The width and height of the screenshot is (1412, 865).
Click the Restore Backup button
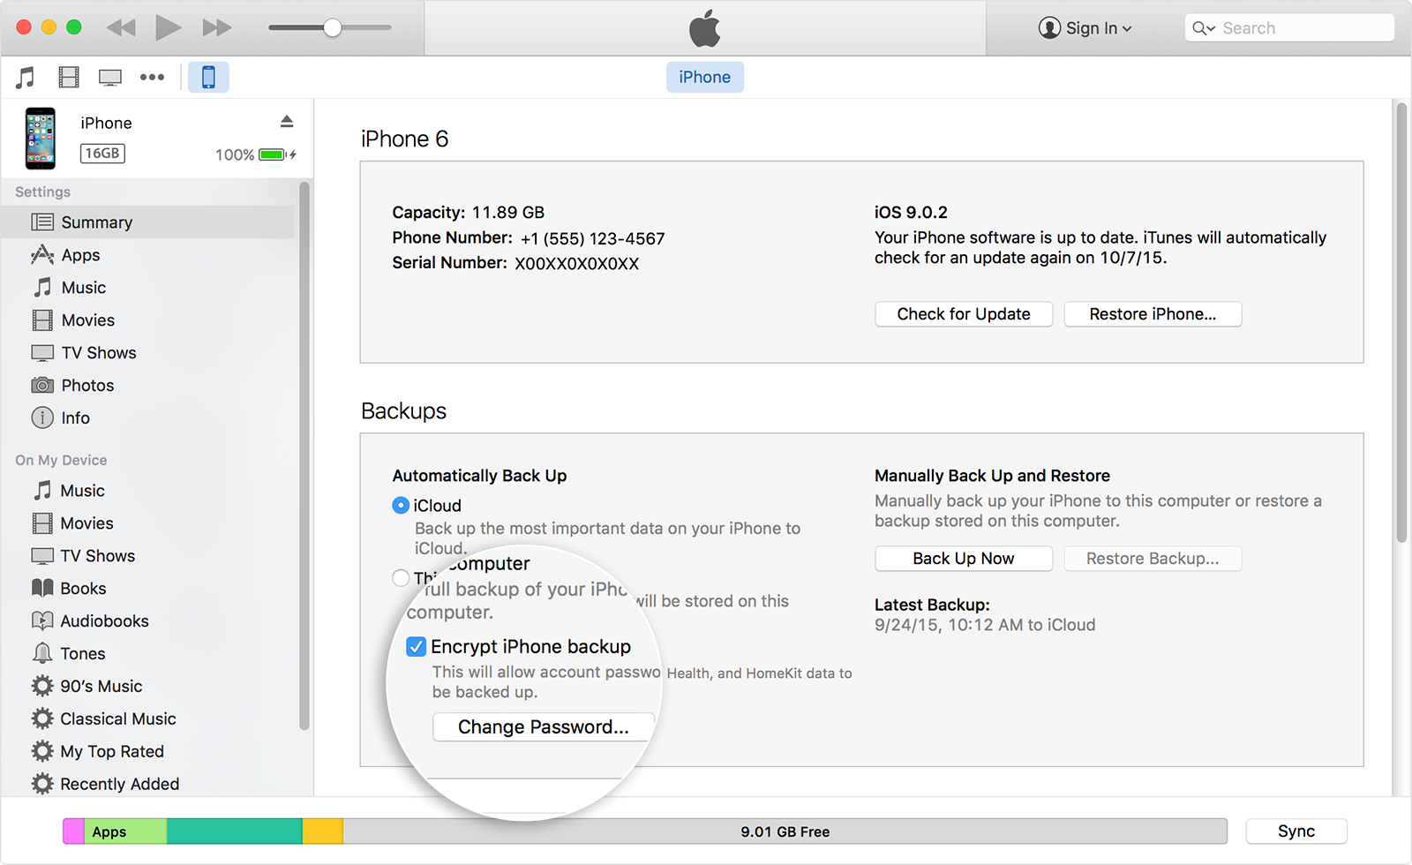click(1153, 559)
